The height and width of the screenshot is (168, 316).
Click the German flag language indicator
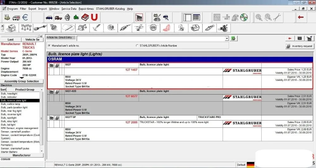[x=251, y=165]
